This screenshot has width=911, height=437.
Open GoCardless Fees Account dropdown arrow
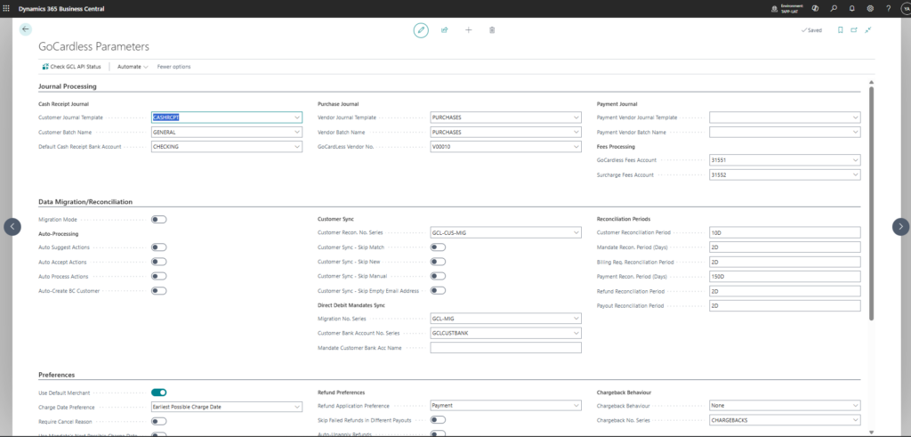[855, 160]
